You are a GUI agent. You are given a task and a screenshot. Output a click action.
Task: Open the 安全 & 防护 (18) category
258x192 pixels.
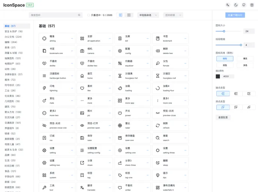(13, 31)
